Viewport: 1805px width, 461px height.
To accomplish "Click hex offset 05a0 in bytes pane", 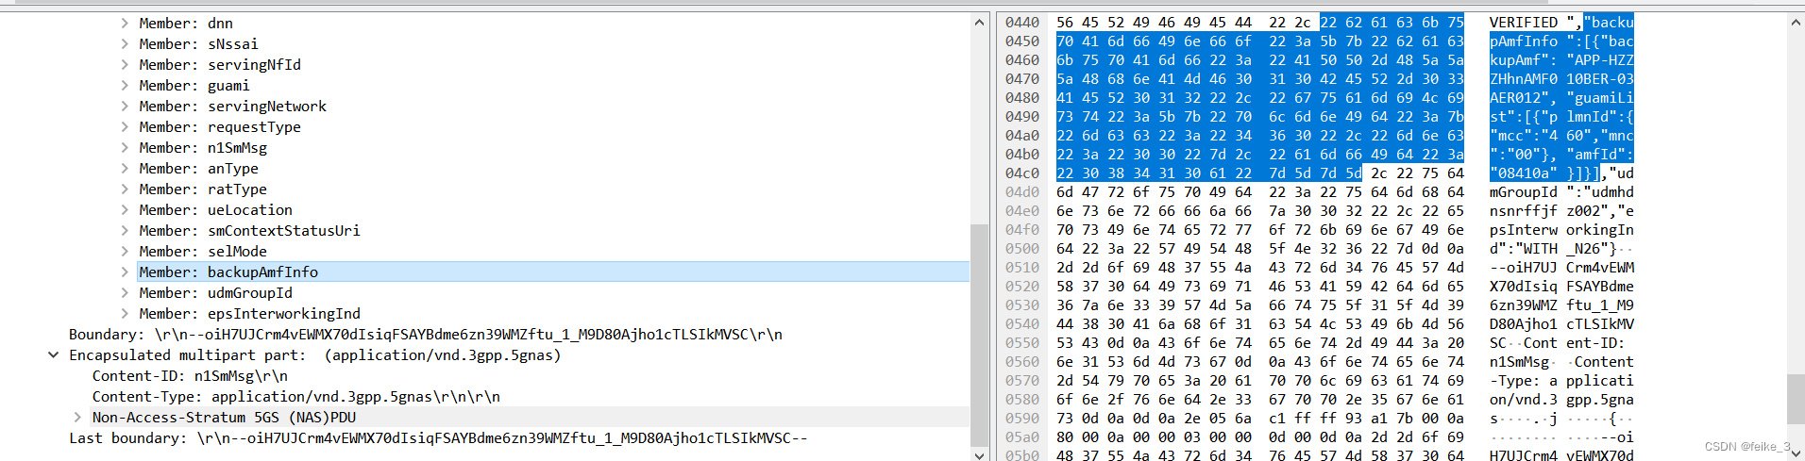I will [x=1022, y=436].
